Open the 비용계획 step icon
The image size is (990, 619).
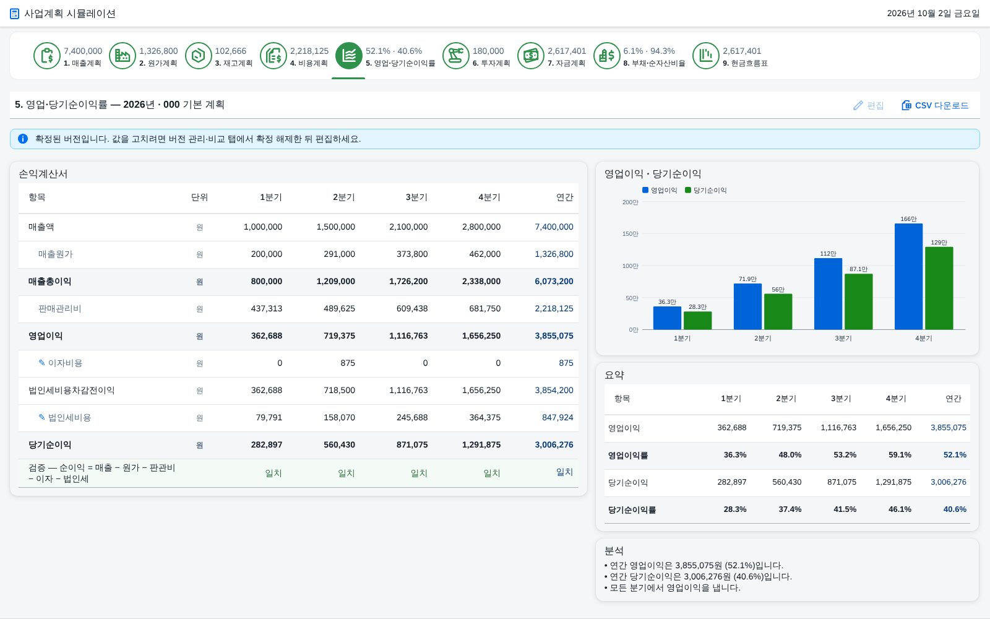(273, 56)
